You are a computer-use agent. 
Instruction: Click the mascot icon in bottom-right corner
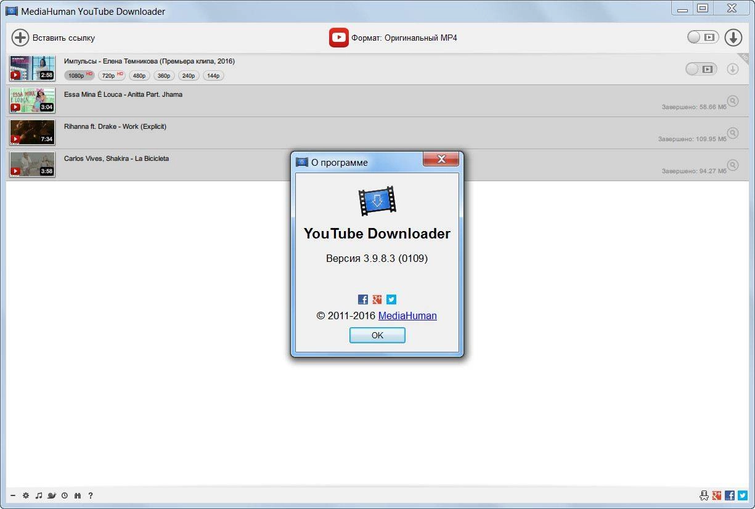[704, 495]
